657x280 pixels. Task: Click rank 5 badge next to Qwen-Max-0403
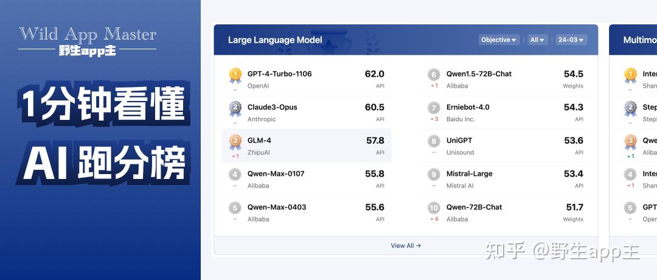(235, 208)
